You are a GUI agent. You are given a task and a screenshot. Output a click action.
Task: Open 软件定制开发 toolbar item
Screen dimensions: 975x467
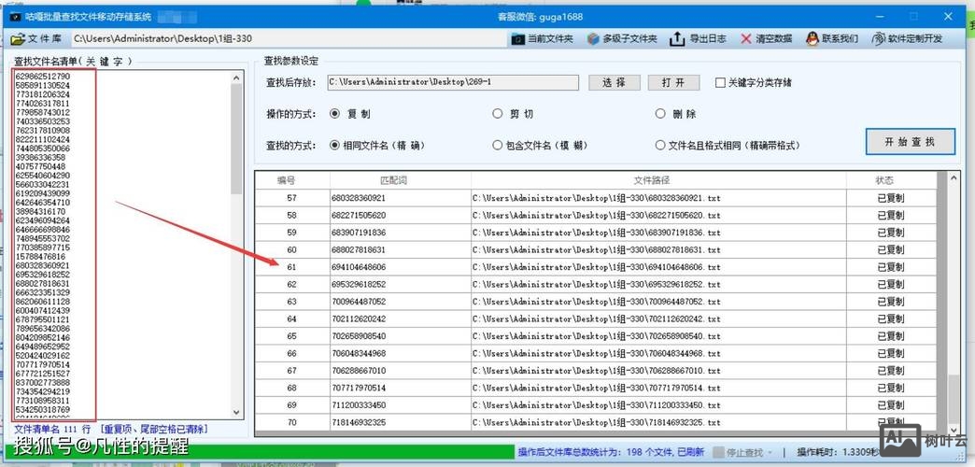[x=908, y=38]
